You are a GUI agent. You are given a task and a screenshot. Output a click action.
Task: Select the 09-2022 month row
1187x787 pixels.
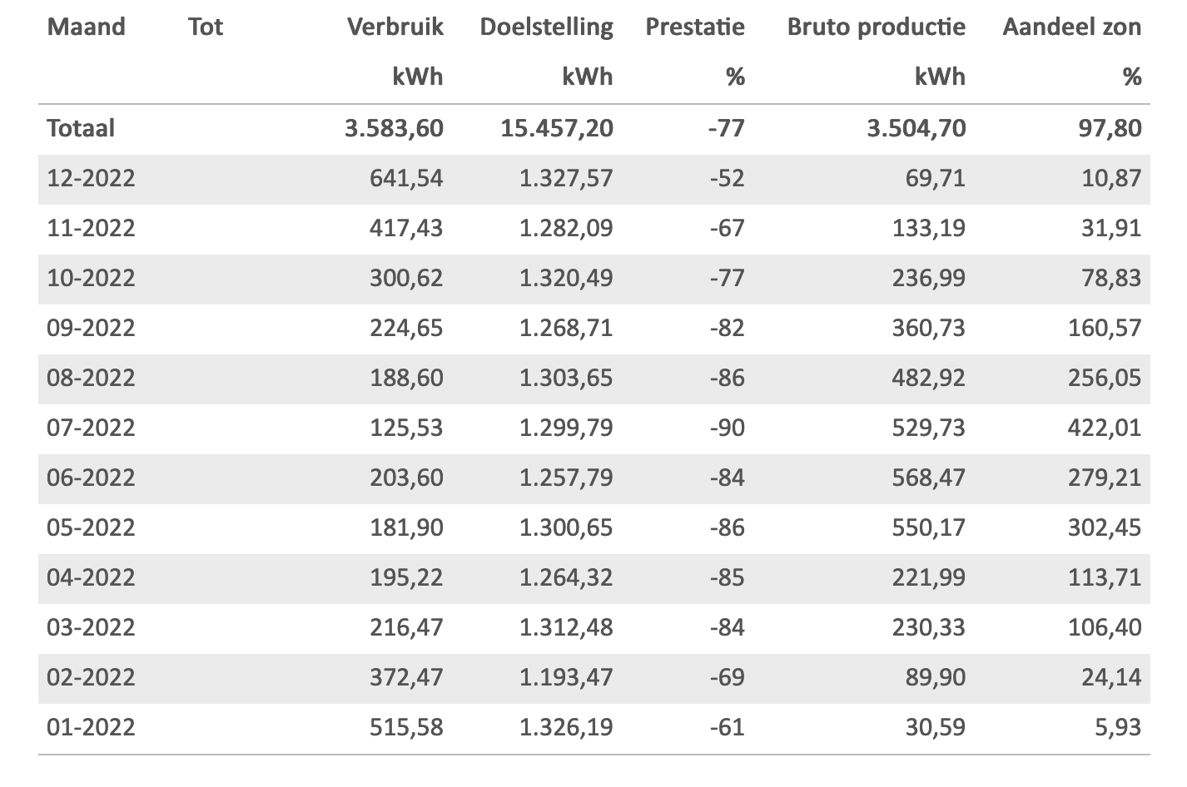pos(91,328)
